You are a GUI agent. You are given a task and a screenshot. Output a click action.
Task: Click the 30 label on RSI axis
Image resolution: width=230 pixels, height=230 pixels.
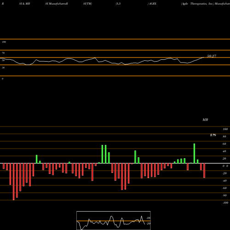click(x=3, y=68)
